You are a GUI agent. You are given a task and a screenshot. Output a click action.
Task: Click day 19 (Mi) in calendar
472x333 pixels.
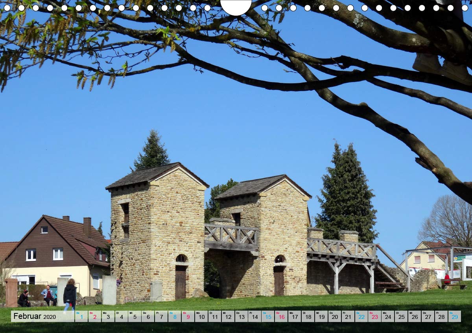(x=321, y=317)
